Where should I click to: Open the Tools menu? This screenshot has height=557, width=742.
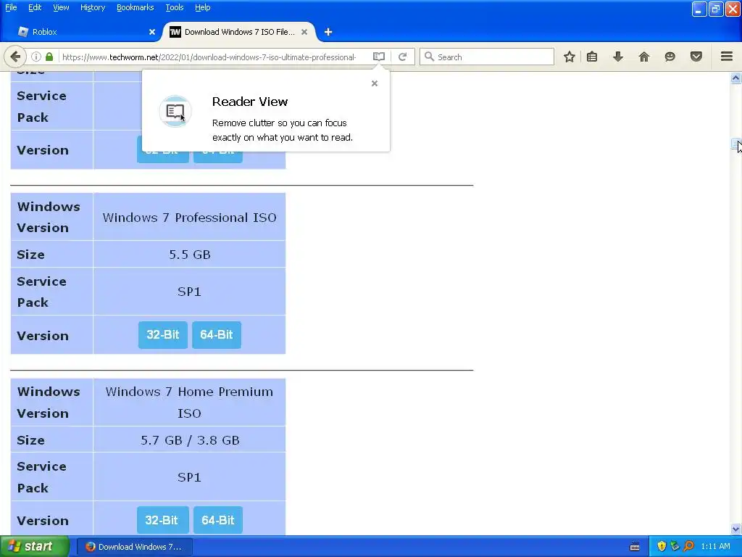[174, 7]
